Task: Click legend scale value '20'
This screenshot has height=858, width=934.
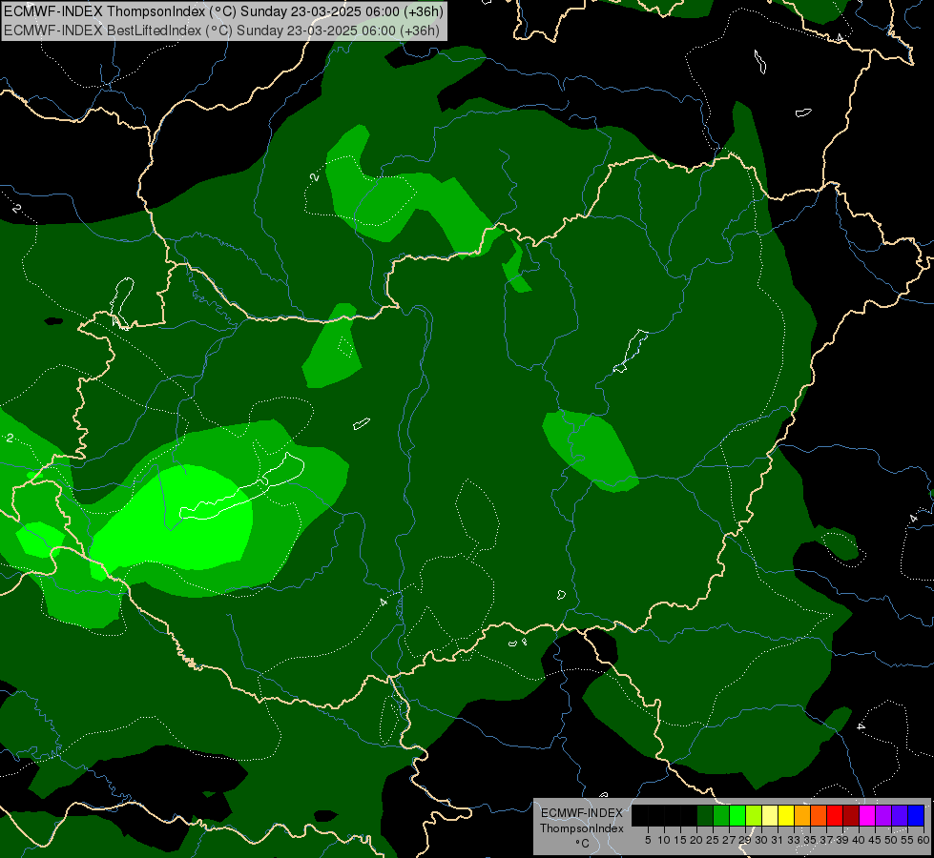Action: click(x=696, y=840)
